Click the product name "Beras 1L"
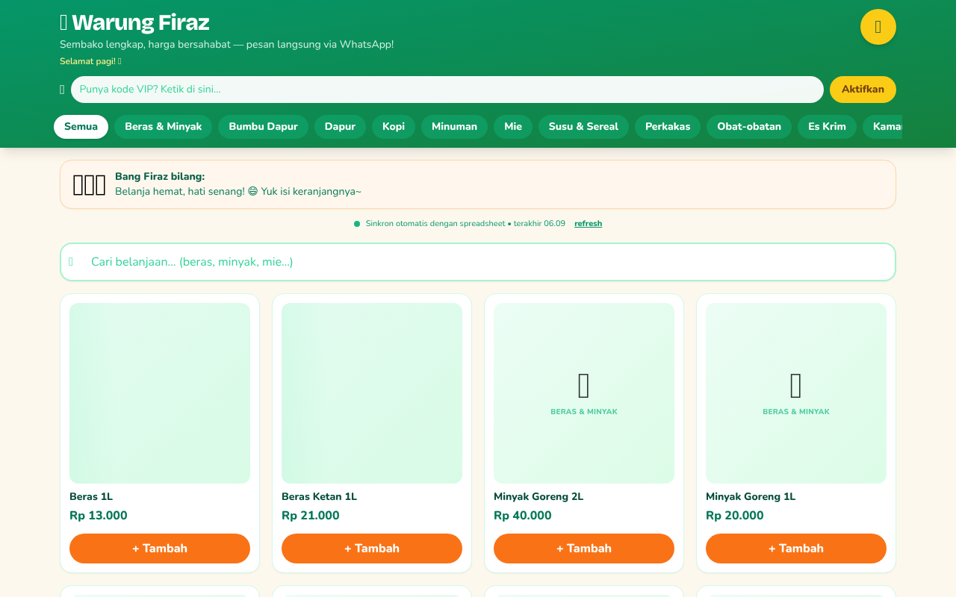 click(91, 497)
